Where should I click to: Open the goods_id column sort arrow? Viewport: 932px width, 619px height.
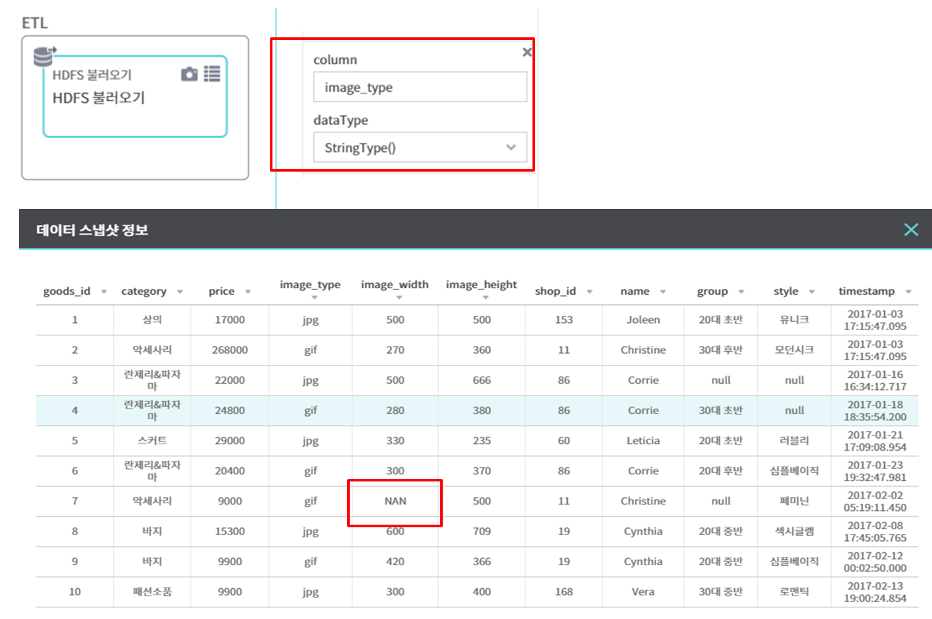pyautogui.click(x=103, y=292)
